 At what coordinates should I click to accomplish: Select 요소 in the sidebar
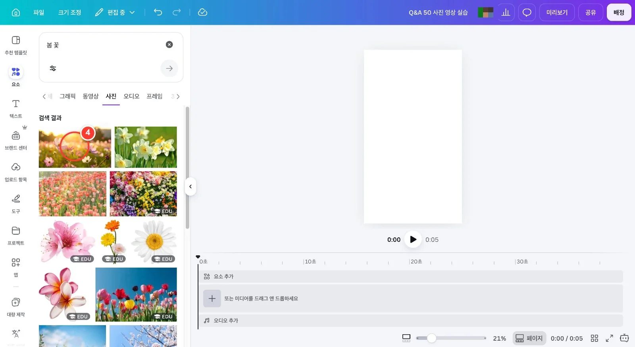pyautogui.click(x=16, y=76)
